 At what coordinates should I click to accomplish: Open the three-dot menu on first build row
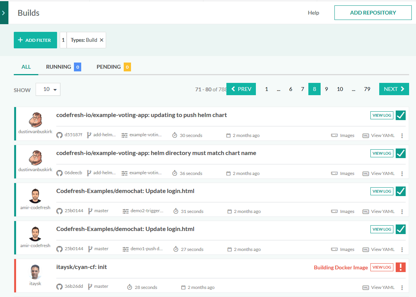[402, 135]
